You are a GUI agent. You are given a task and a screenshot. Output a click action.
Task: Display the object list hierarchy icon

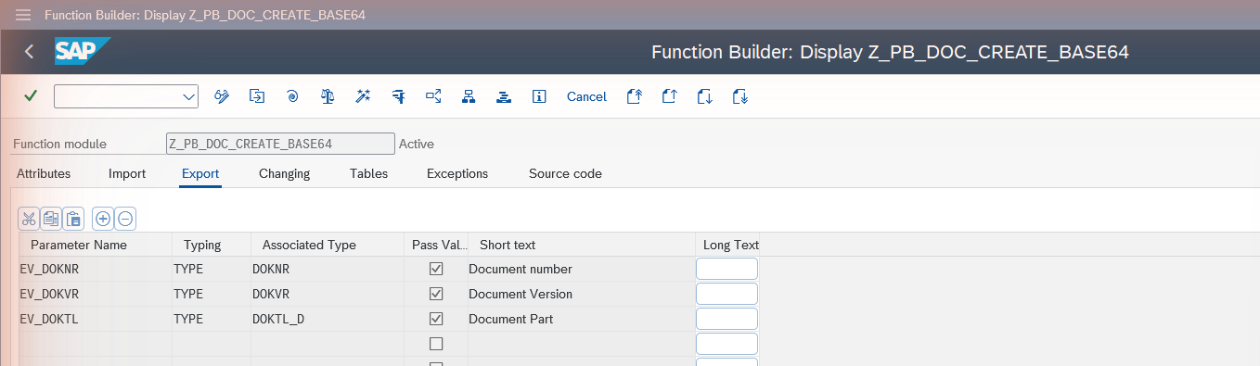pyautogui.click(x=469, y=96)
